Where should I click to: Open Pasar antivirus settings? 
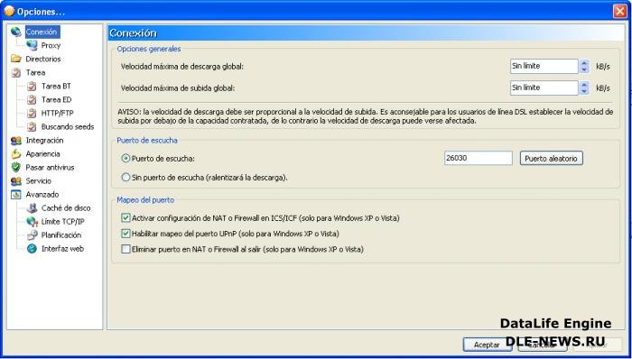[50, 168]
